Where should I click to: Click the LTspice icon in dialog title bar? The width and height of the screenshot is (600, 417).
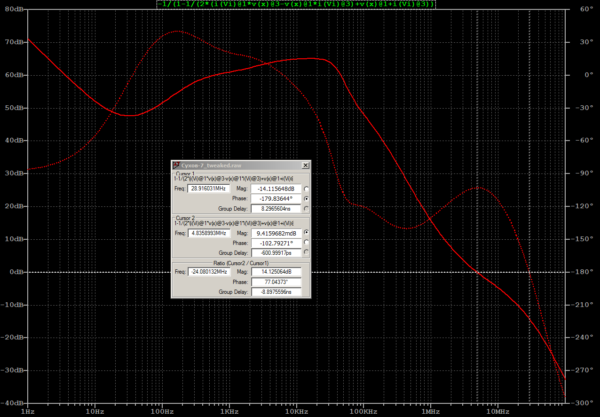(176, 165)
